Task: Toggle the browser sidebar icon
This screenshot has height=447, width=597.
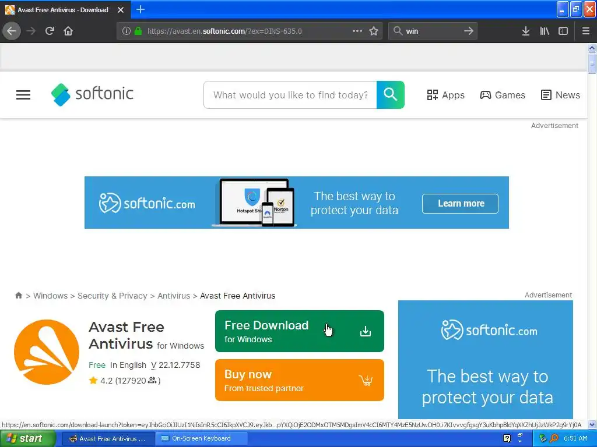Action: pos(563,31)
